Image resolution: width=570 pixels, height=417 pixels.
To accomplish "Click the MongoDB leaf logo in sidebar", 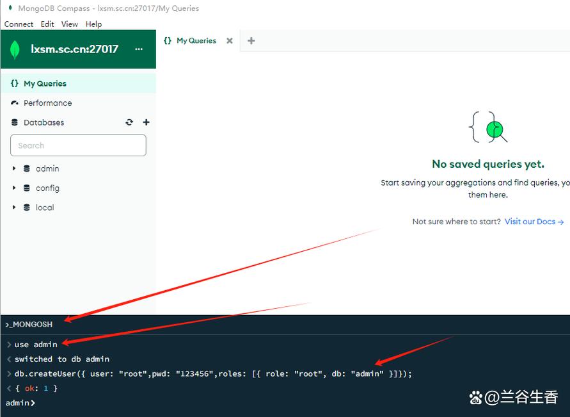I will click(x=15, y=49).
